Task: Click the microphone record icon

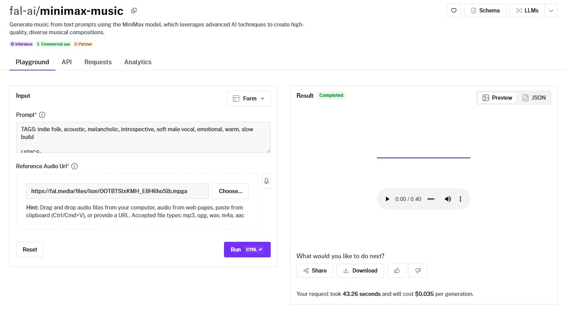Action: coord(266,181)
